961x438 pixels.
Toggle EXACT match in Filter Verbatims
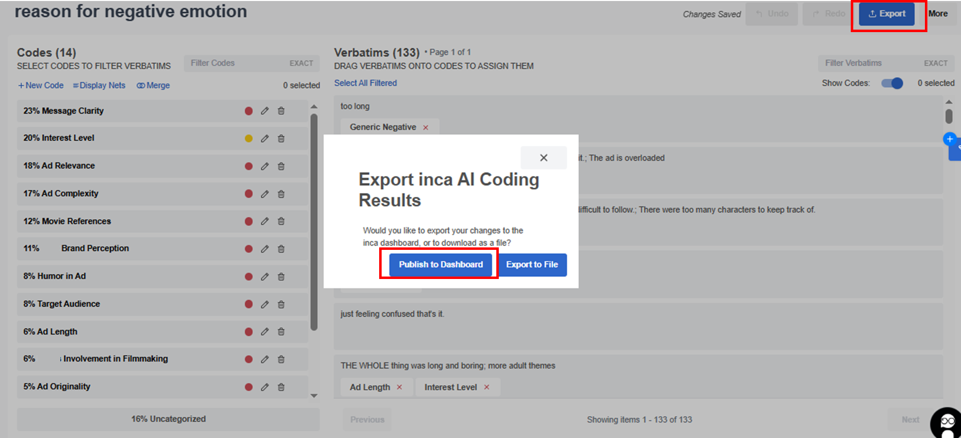point(935,63)
